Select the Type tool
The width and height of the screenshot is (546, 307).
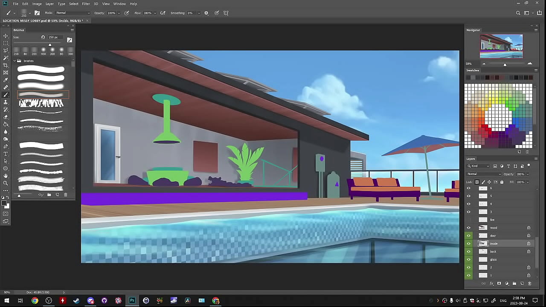tap(6, 154)
